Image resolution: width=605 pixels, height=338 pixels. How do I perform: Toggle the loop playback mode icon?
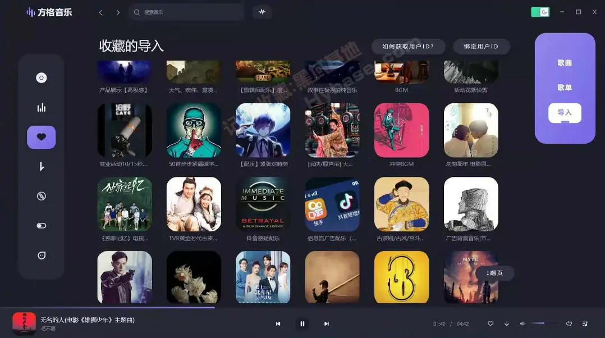click(569, 323)
